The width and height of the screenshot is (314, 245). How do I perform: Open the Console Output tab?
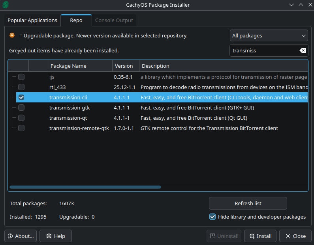[114, 20]
